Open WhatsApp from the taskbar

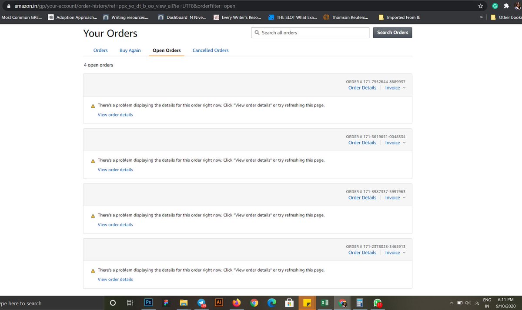click(378, 303)
